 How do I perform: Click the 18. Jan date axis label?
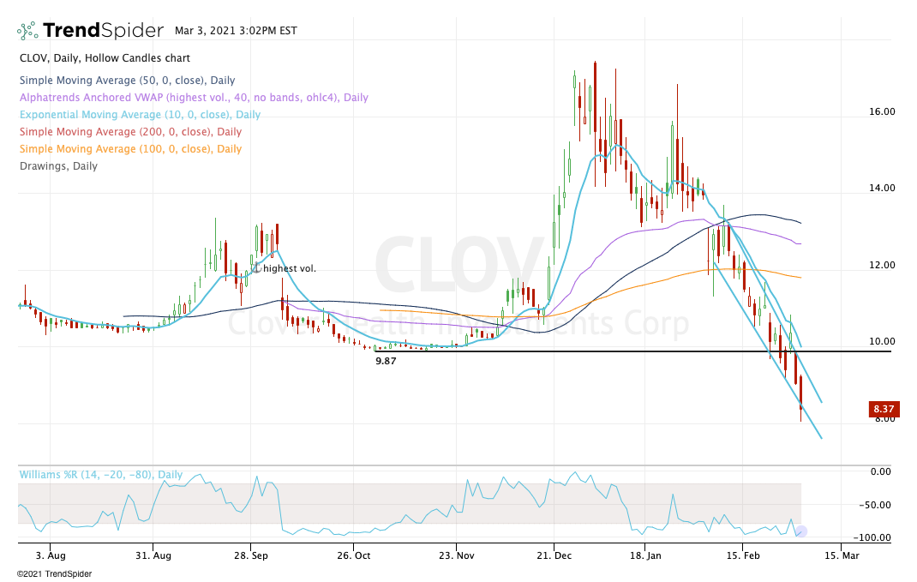coord(645,555)
